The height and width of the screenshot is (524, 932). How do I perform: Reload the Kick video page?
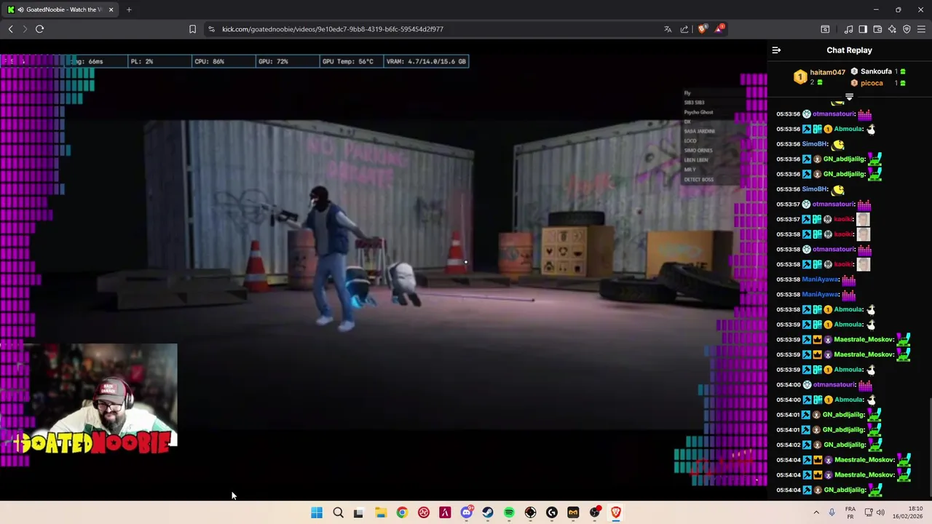tap(40, 29)
